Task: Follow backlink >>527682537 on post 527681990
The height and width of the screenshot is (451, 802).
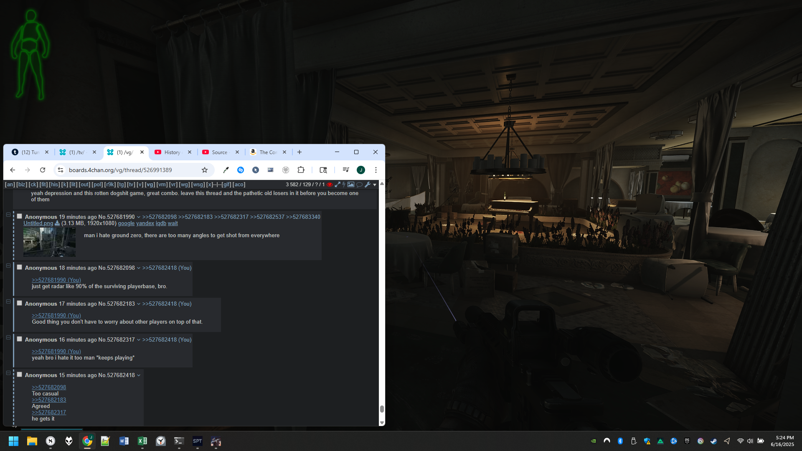Action: click(x=267, y=217)
